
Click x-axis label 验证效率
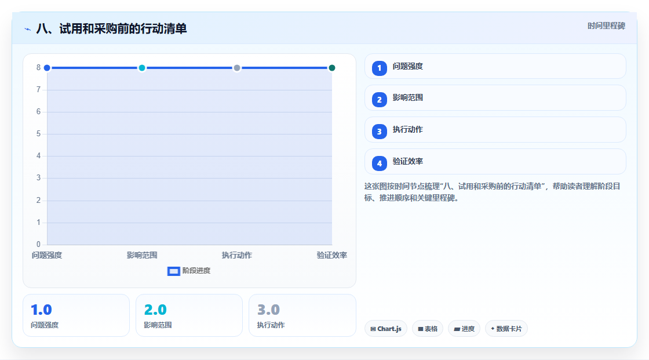coord(331,255)
